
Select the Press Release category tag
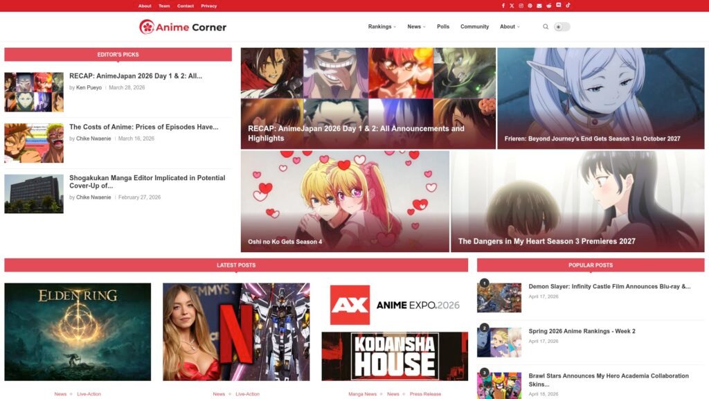pyautogui.click(x=425, y=394)
